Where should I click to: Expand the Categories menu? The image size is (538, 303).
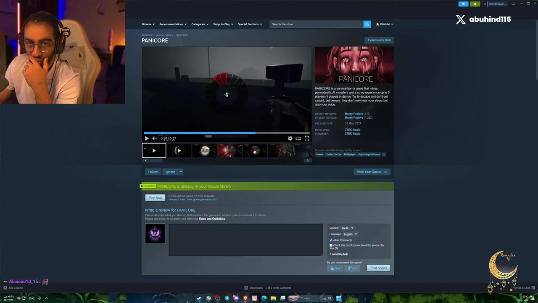pyautogui.click(x=200, y=24)
